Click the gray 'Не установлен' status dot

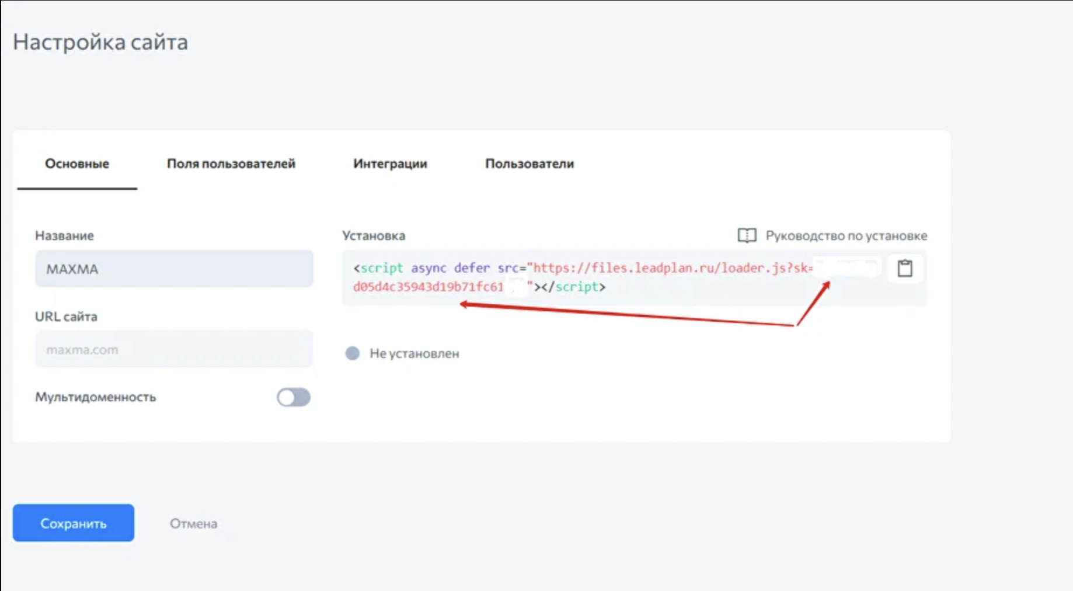pyautogui.click(x=353, y=353)
